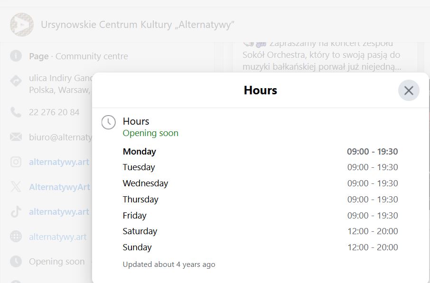Screen dimensions: 430x283
Task: Open the alternatywy.art website link
Action: (x=58, y=237)
